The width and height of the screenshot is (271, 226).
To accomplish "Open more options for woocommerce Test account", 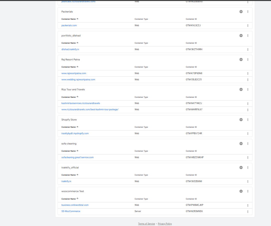I will pyautogui.click(x=248, y=191).
